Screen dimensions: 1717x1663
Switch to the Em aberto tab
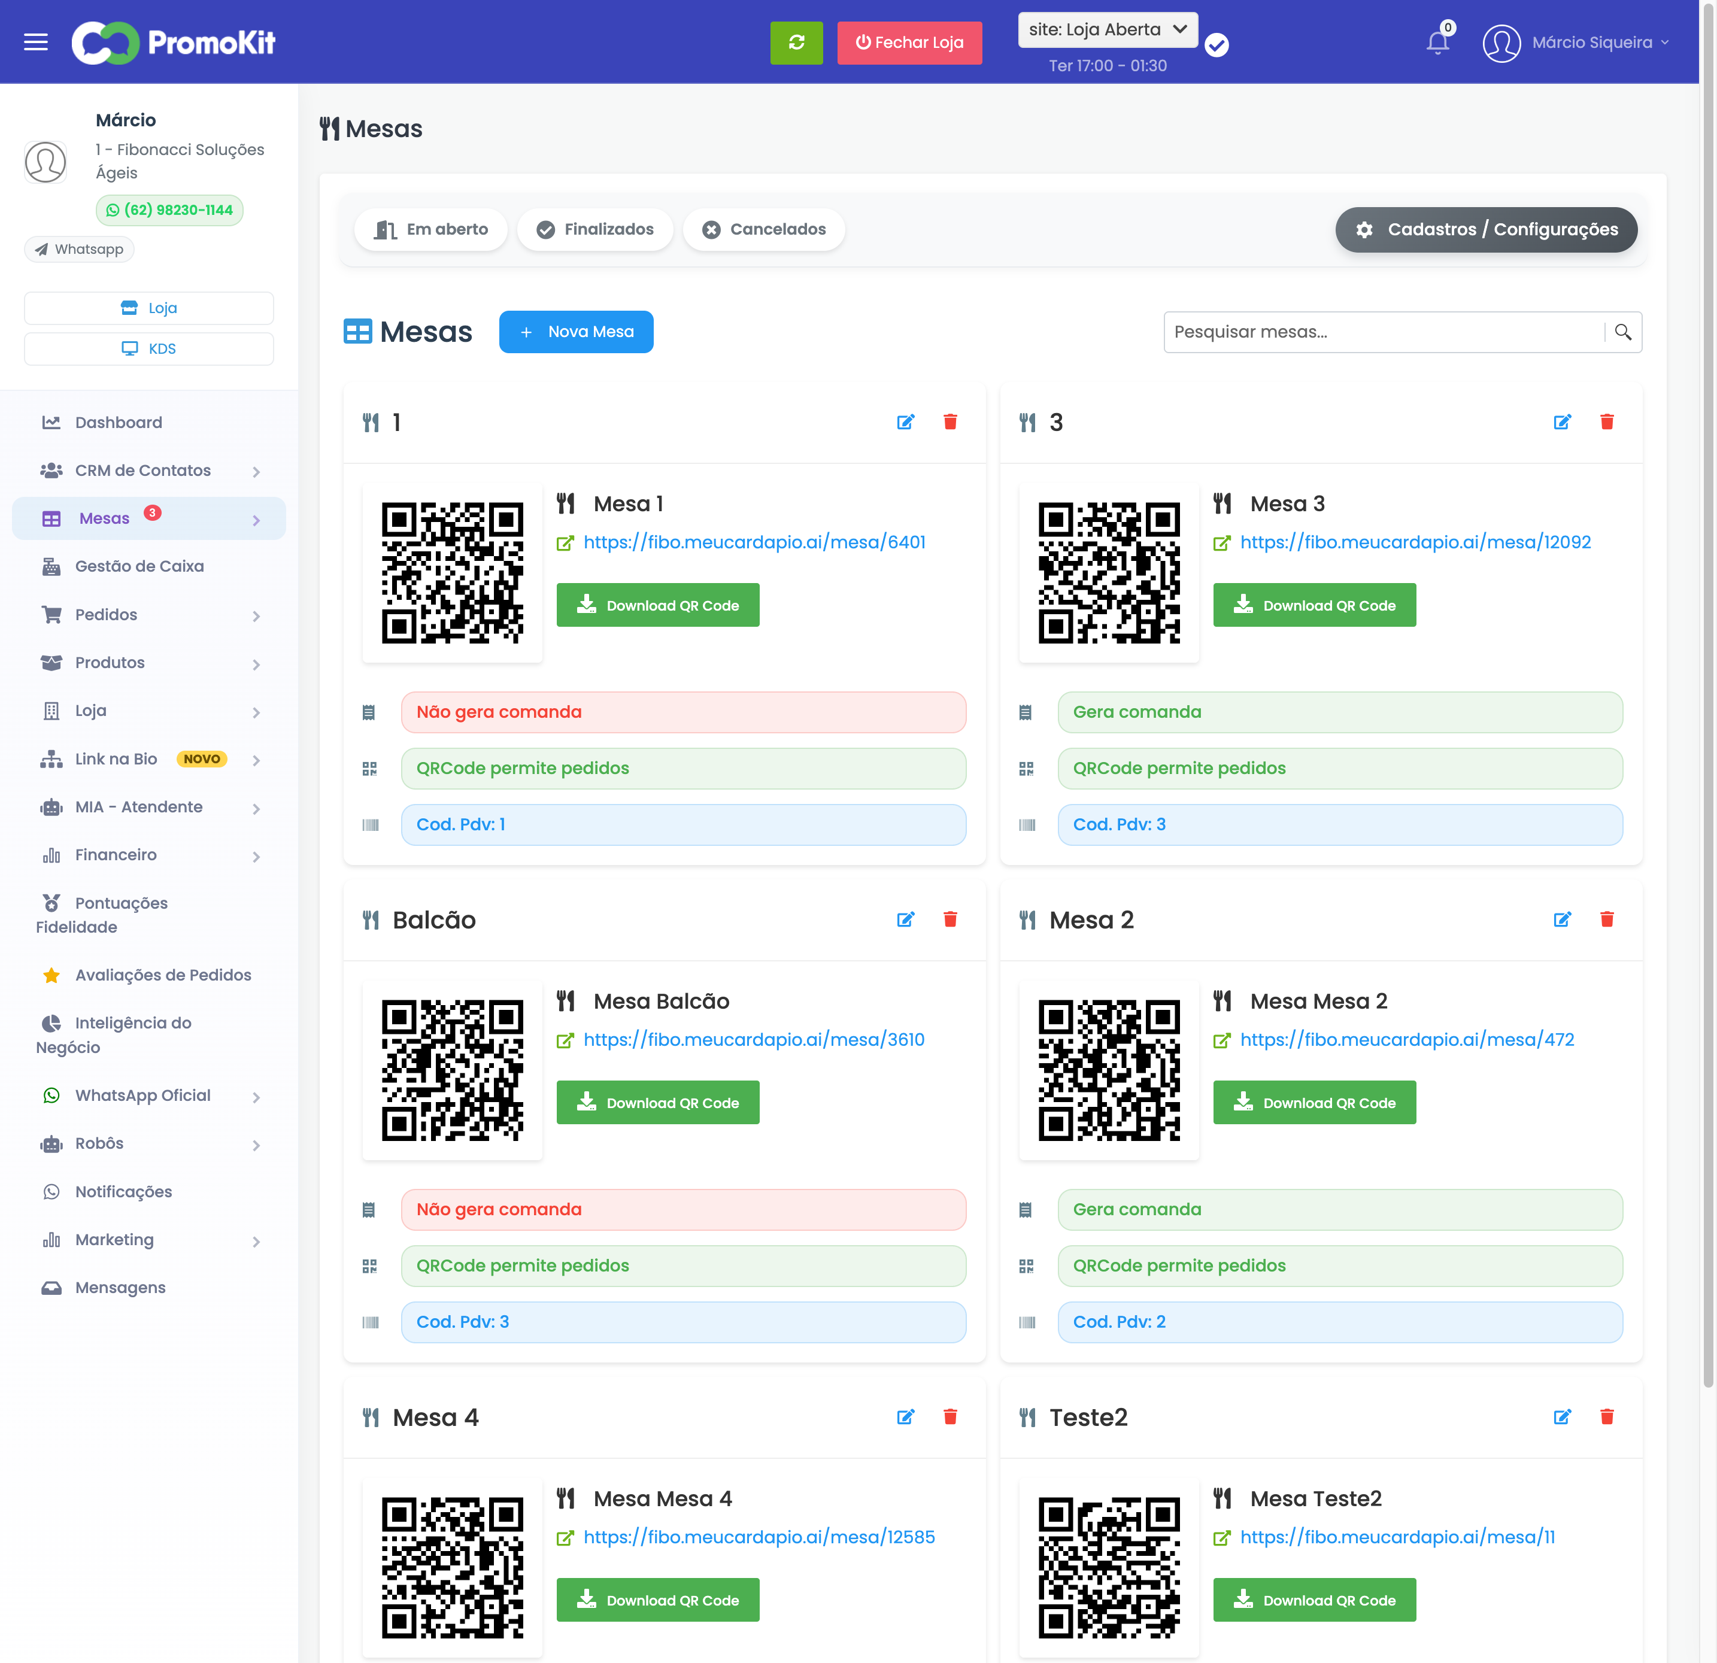431,229
